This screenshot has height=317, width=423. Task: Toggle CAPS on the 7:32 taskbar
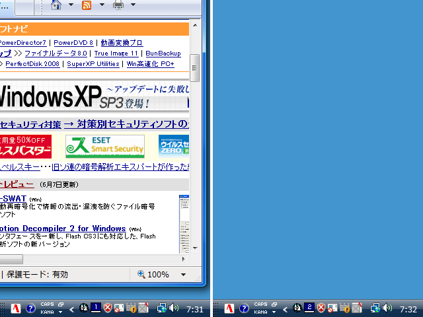click(x=260, y=304)
